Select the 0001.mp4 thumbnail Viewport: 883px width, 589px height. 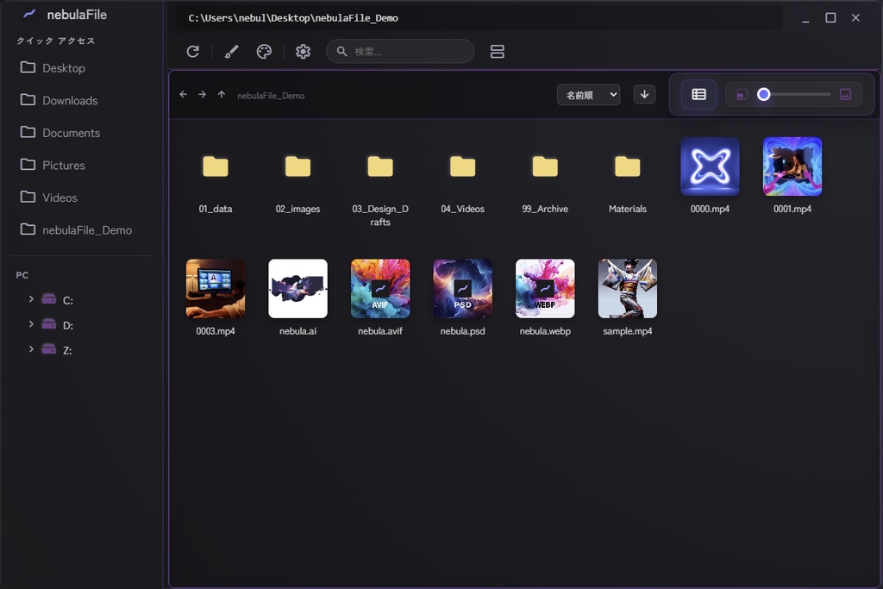792,166
